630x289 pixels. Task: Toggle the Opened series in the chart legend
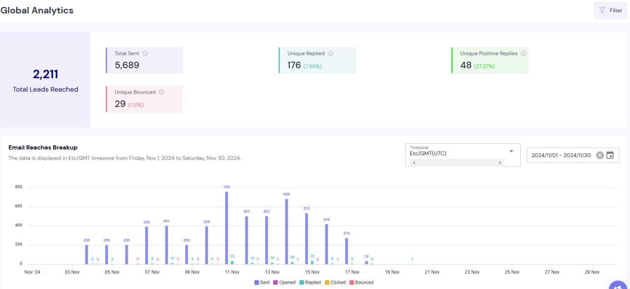point(284,283)
